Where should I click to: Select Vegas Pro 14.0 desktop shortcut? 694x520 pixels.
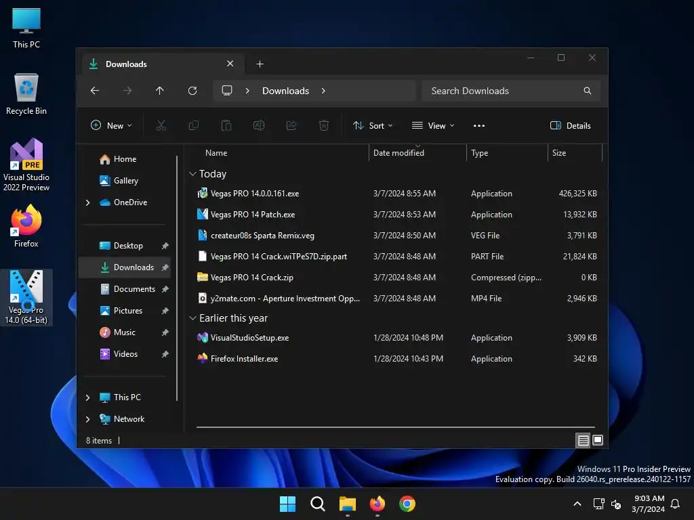[26, 297]
